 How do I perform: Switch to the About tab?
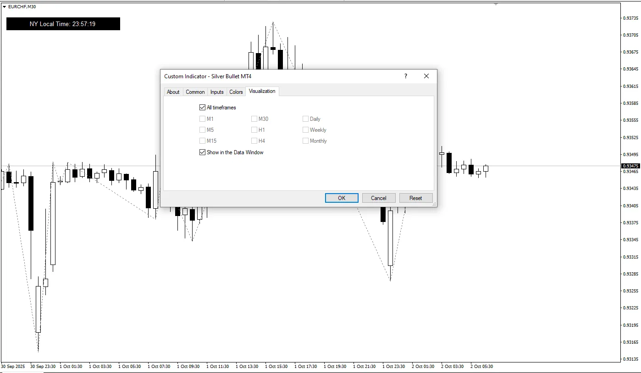click(173, 92)
